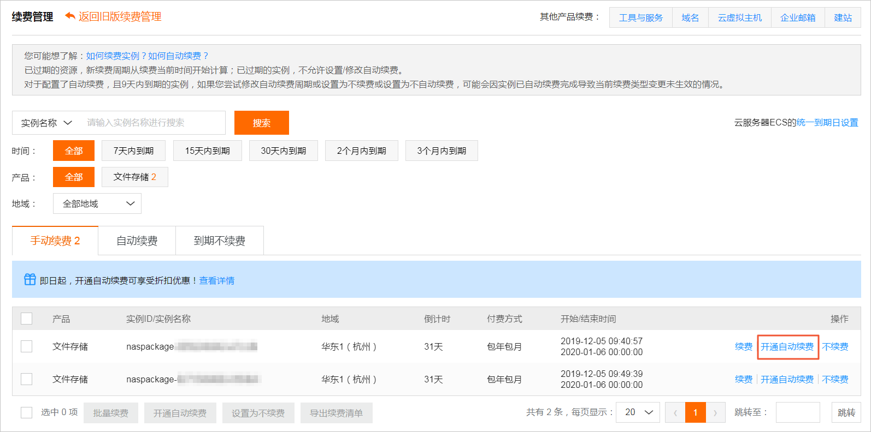Check the row ending 2020-01-06 started 09:40:57
This screenshot has height=432, width=871.
tap(26, 346)
